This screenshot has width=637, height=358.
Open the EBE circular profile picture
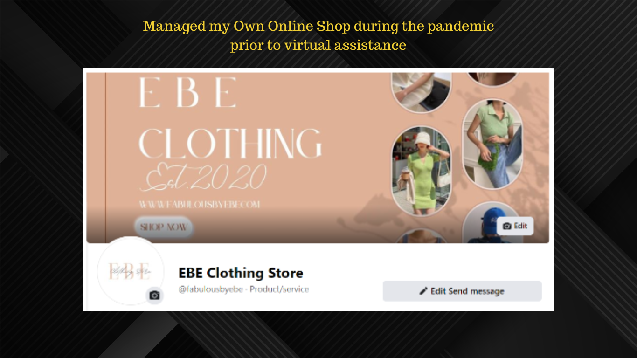click(x=131, y=271)
